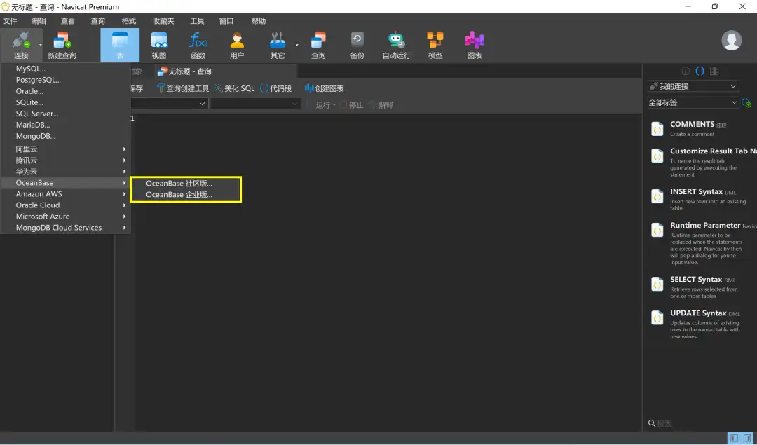Open the 收藏夹 menu
Screen dimensions: 757x445
(x=163, y=21)
